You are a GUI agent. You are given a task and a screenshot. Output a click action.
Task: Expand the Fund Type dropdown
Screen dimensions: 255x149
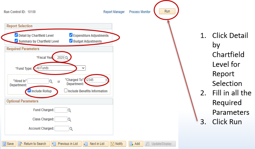60,68
